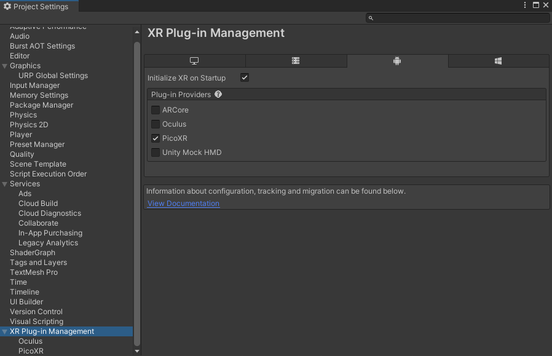Open the Android platform tab
The height and width of the screenshot is (356, 552).
coord(397,61)
